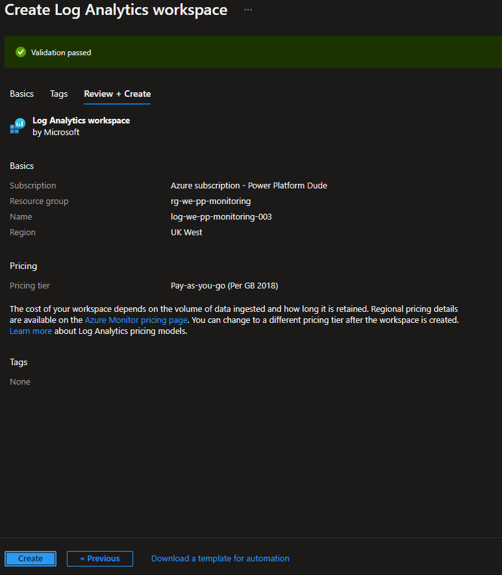Viewport: 502px width, 575px height.
Task: Go back with the Previous button
Action: click(100, 559)
